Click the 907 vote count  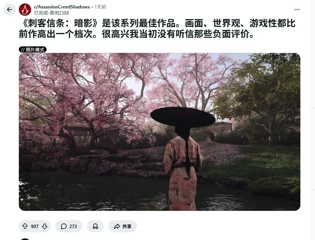pos(35,226)
